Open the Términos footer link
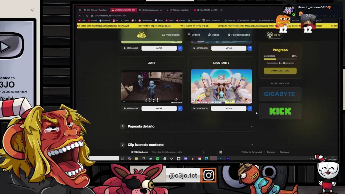Screen dimensions: 345x194 (x=284, y=152)
